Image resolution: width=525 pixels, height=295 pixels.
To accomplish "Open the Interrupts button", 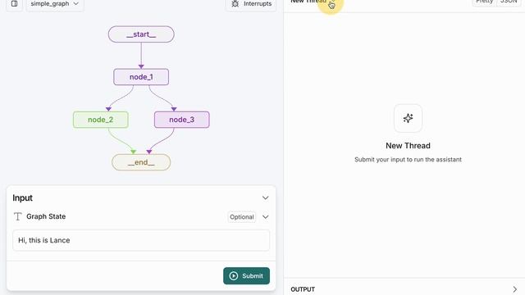I will pyautogui.click(x=251, y=4).
